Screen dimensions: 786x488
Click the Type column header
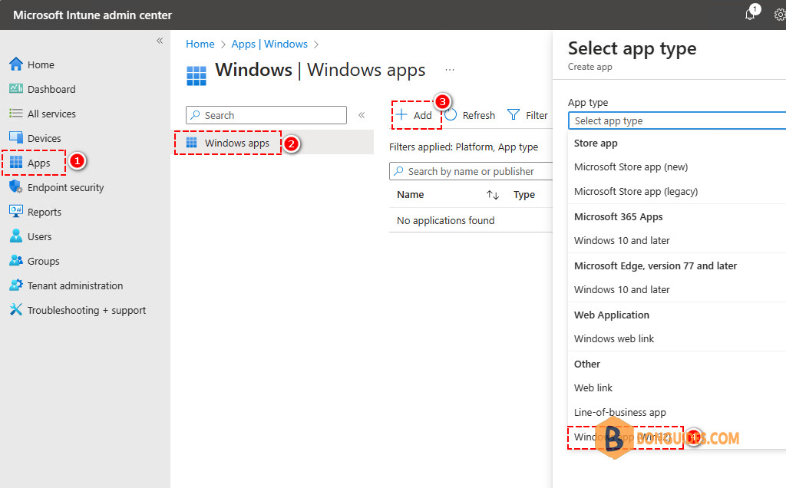pyautogui.click(x=523, y=194)
